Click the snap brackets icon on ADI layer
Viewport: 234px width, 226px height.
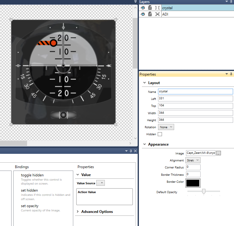(x=157, y=14)
